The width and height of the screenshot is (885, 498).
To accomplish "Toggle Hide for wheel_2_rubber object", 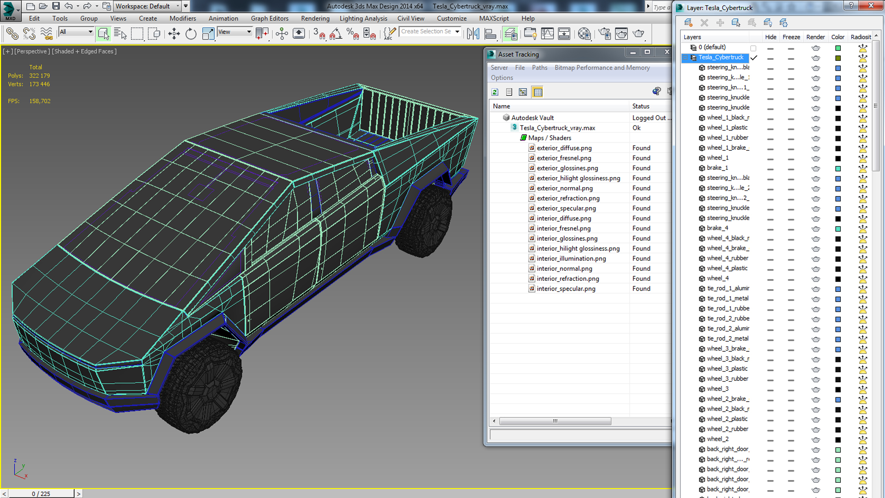I will click(770, 429).
